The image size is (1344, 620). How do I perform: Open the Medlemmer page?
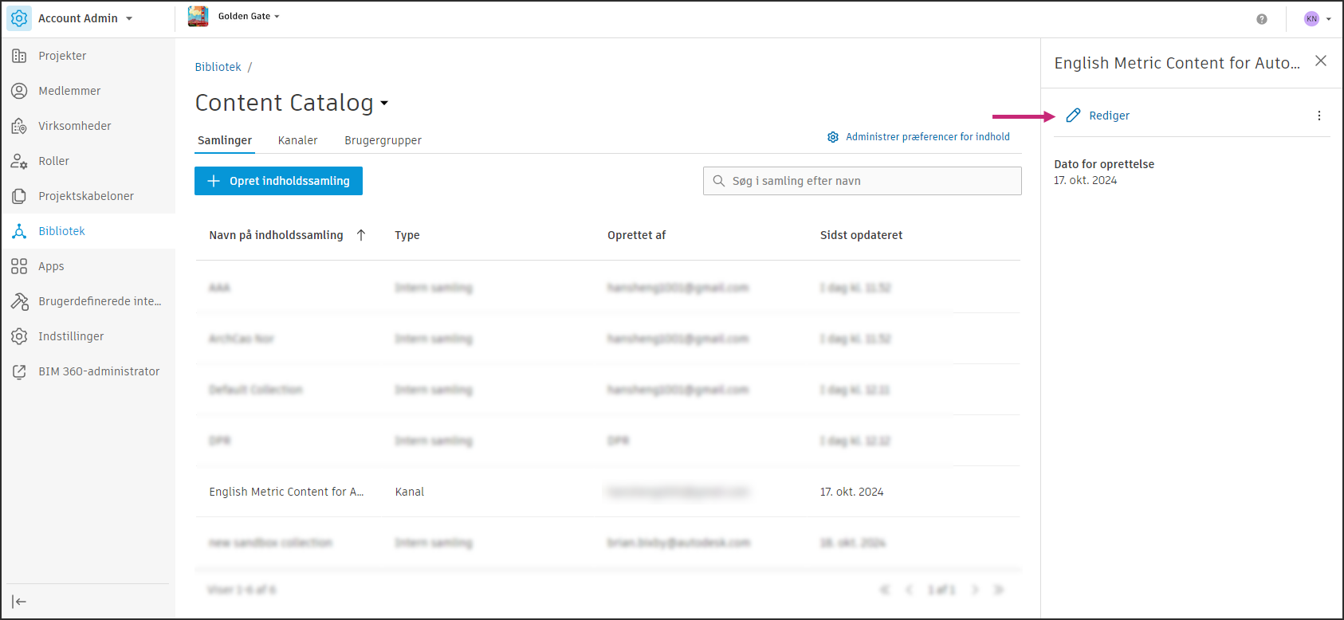tap(69, 91)
